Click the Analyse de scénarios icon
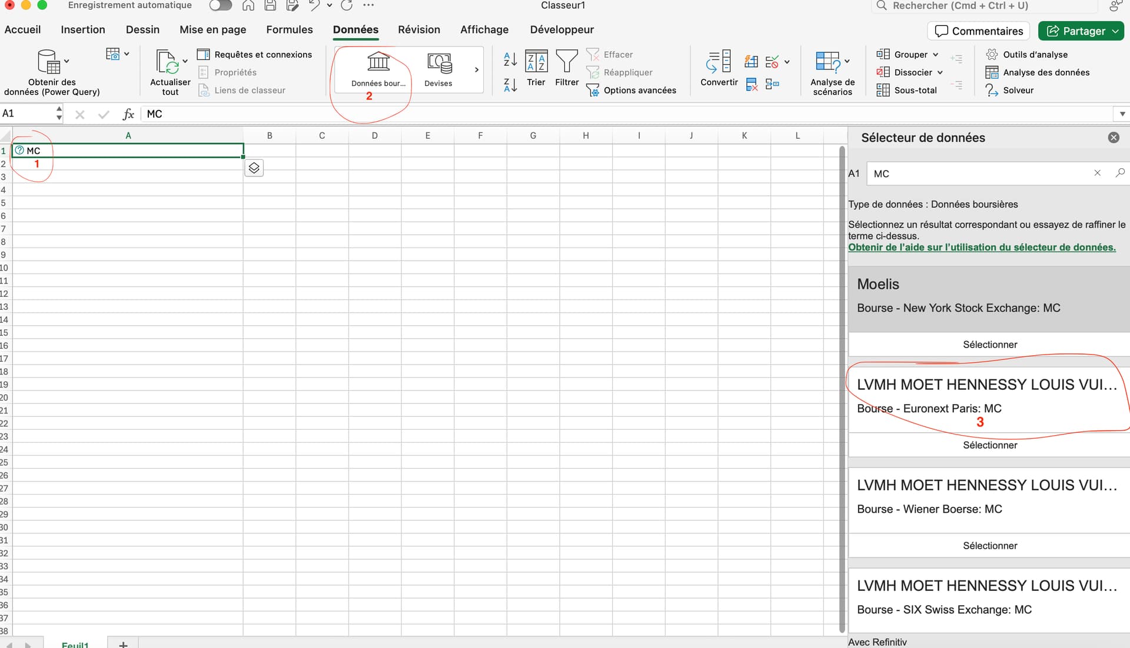Screen dimensions: 1130x648 tap(828, 62)
